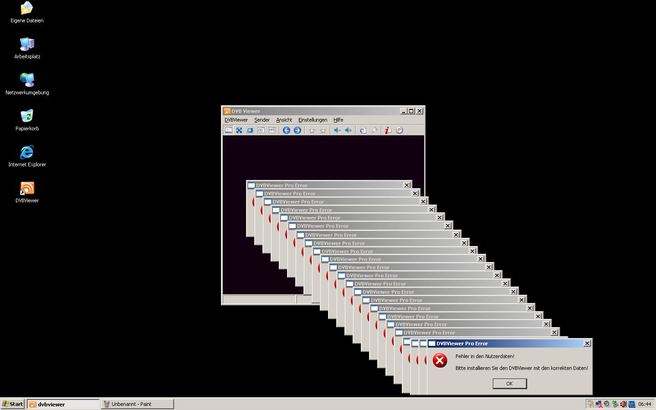Click the "Fehler in den Nutzerdaten!" message
Image resolution: width=656 pixels, height=410 pixels.
(485, 356)
